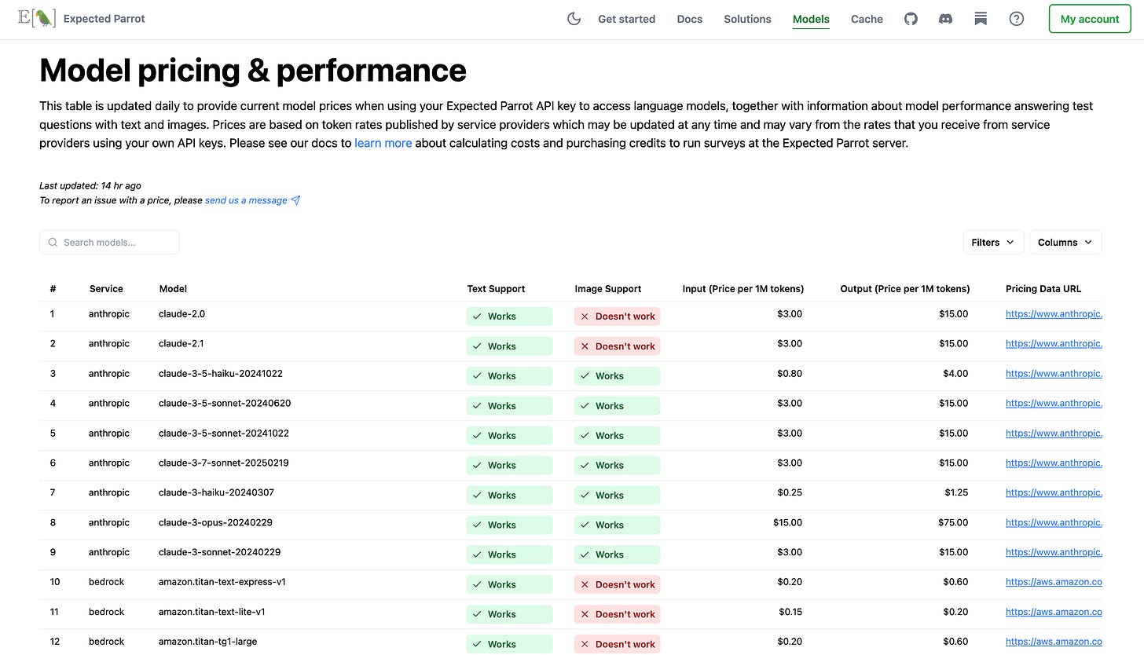Viewport: 1144px width, 655px height.
Task: Click the Model pricing & performance heading
Action: tap(253, 71)
